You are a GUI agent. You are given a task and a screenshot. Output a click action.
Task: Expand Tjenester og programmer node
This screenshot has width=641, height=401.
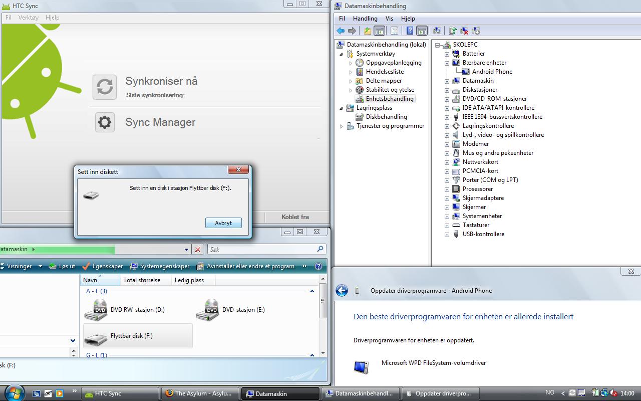pos(342,126)
